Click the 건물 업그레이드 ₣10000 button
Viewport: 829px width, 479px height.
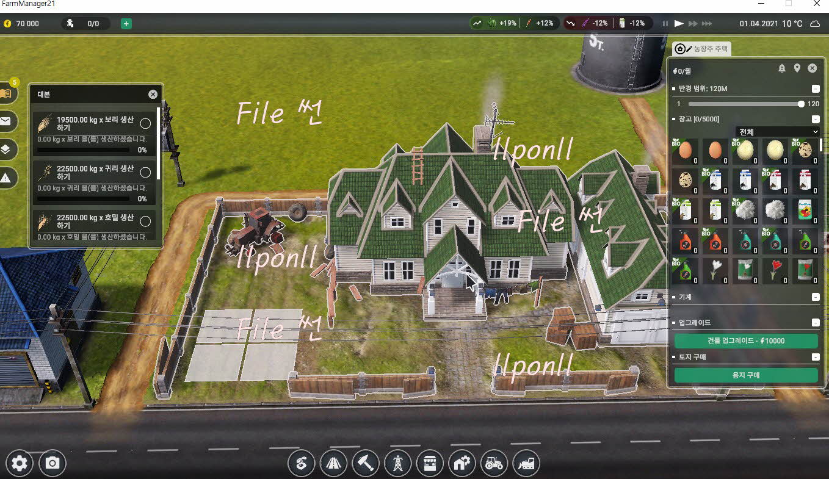coord(745,341)
